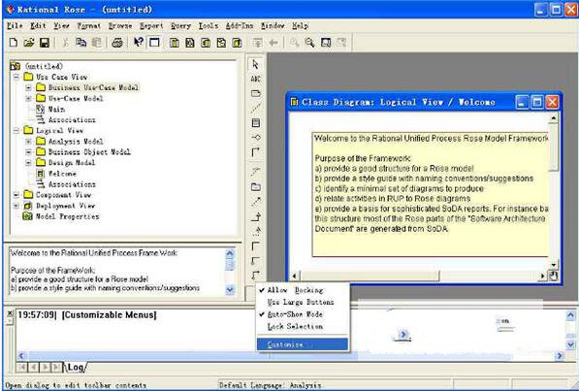This screenshot has height=391, width=579.
Task: Open the Browse menu
Action: 120,25
